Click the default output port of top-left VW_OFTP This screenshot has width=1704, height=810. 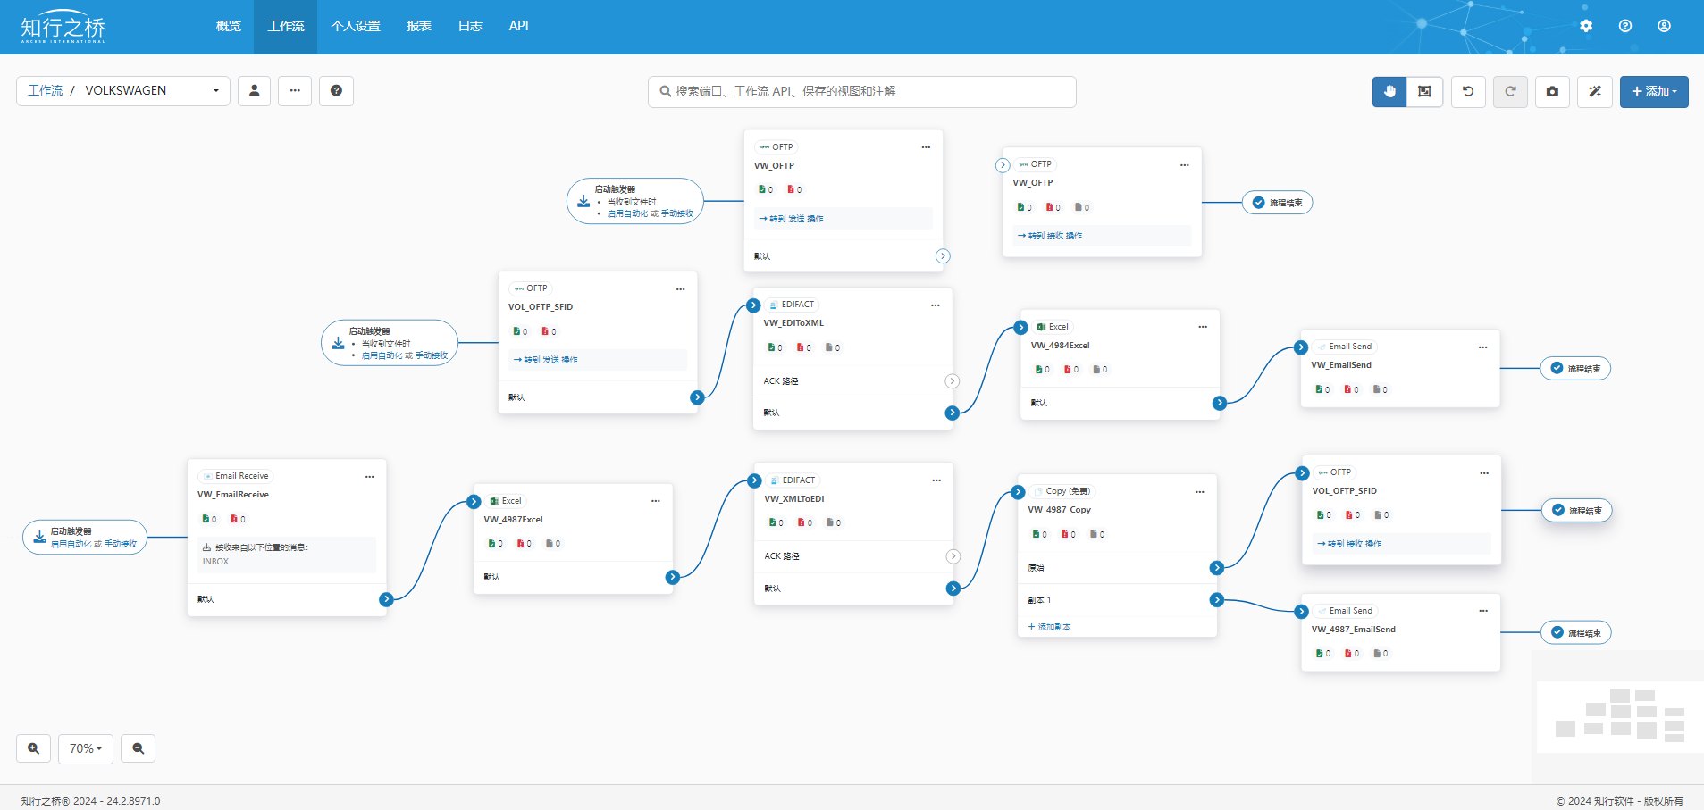coord(943,256)
